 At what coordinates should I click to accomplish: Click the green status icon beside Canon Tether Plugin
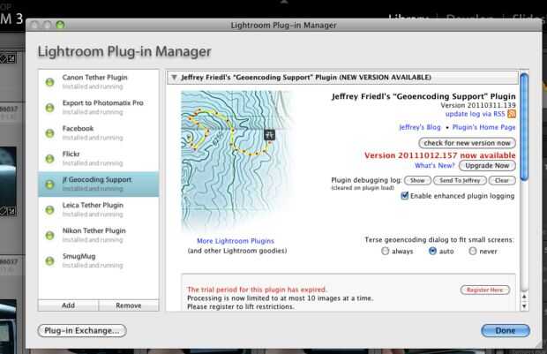click(50, 82)
